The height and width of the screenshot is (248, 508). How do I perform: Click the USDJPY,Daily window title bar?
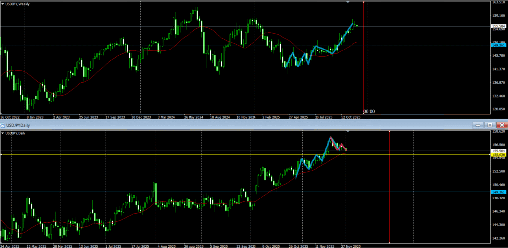pos(198,125)
